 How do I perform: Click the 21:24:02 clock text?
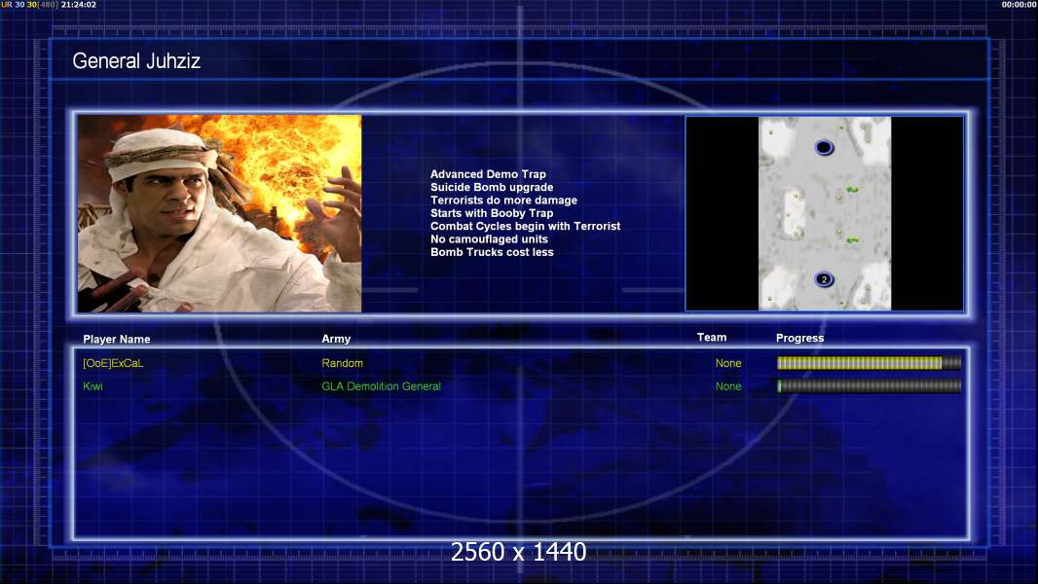pos(79,5)
